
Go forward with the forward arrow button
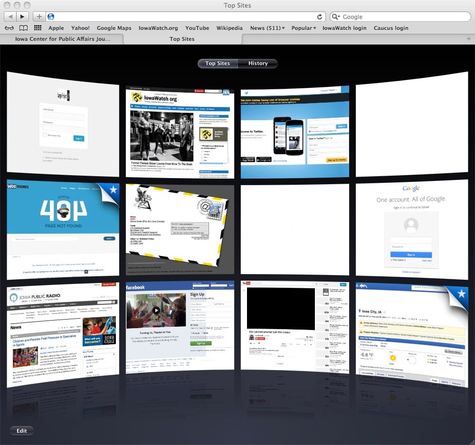(22, 16)
